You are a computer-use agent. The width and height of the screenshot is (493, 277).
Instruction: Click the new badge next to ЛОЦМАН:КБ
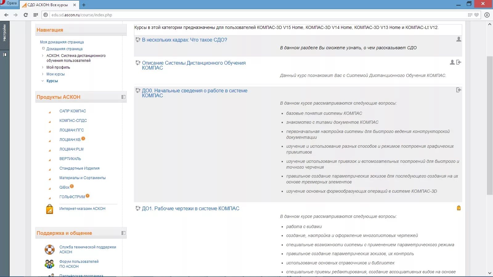pos(83,138)
